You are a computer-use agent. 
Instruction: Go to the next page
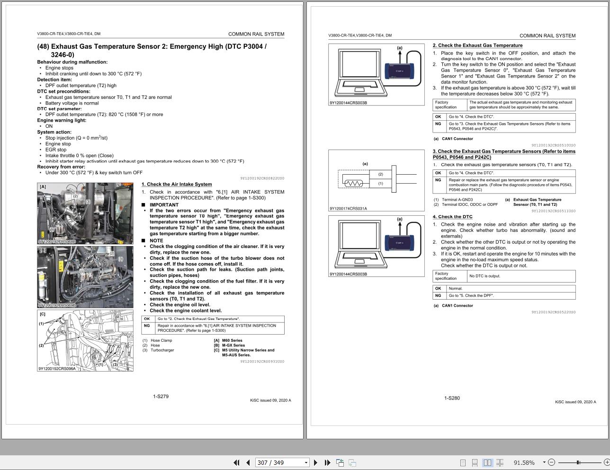pos(316,462)
